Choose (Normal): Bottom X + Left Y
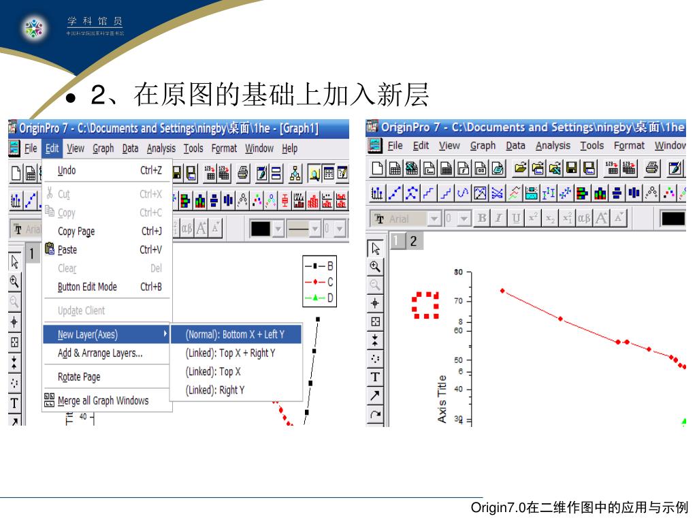Screen dimensions: 697x523 [x=236, y=334]
